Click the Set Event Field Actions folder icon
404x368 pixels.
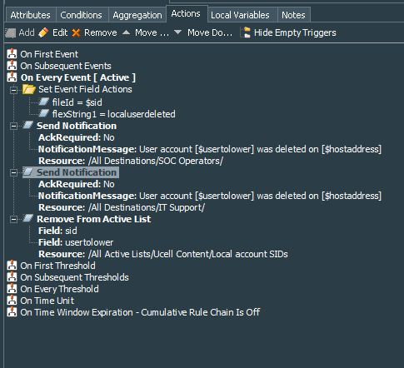coord(29,89)
